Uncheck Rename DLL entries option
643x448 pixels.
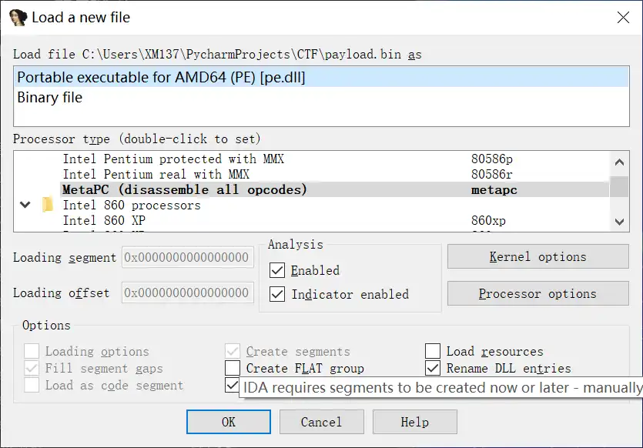point(433,369)
